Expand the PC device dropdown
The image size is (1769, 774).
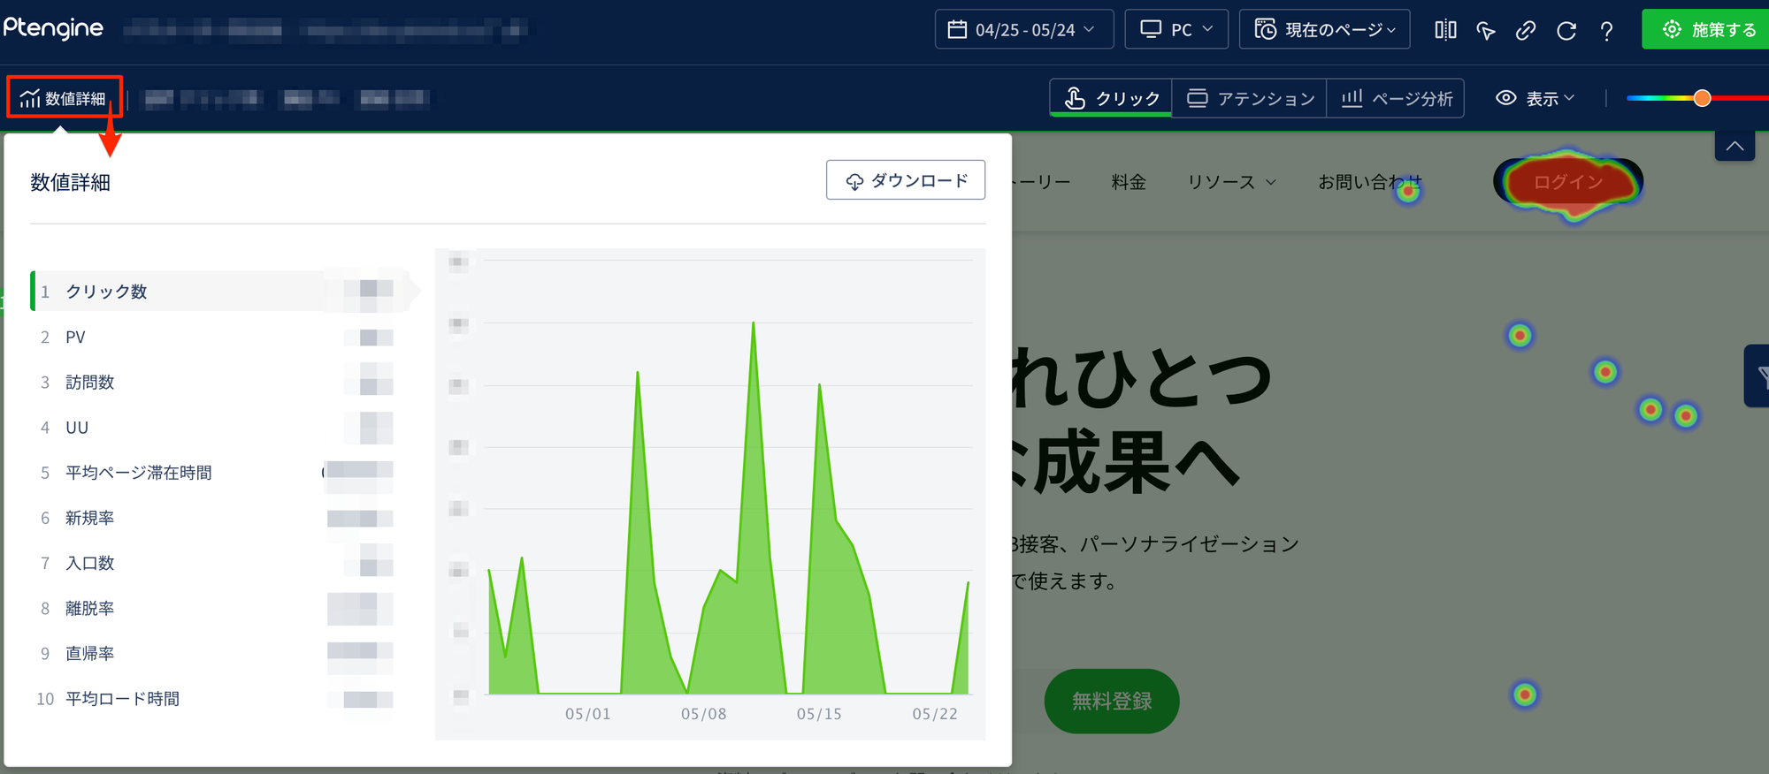click(1176, 30)
